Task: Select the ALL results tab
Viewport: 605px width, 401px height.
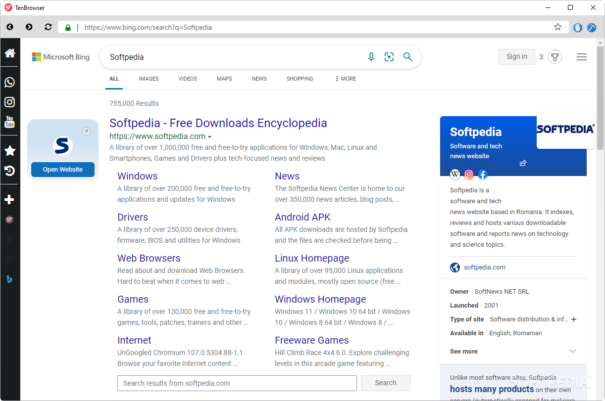Action: click(114, 79)
